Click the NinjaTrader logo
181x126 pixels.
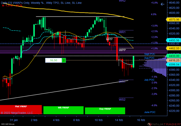click(164, 124)
